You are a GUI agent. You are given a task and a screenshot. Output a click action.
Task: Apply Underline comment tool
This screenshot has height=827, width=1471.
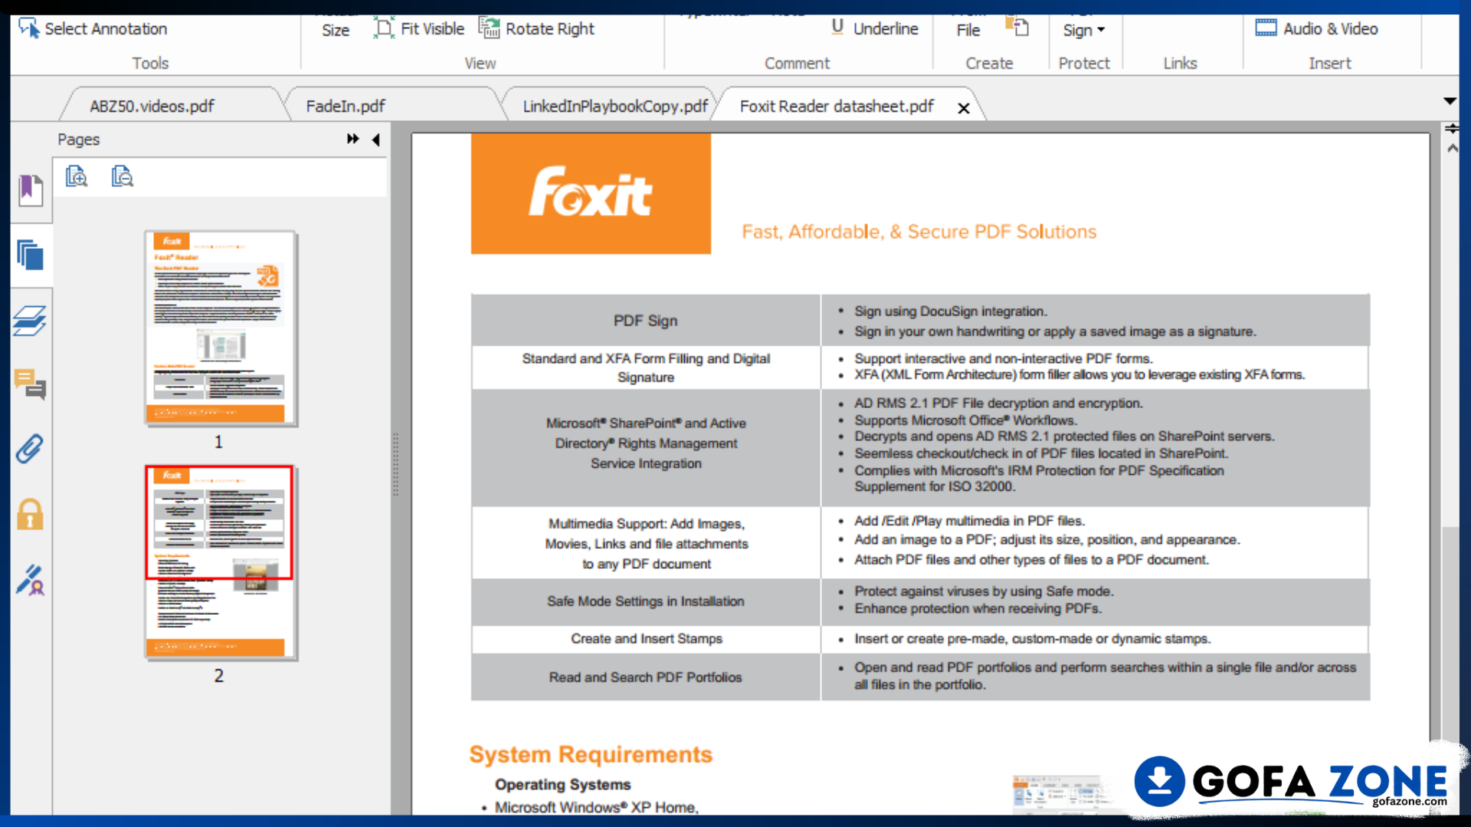click(874, 29)
